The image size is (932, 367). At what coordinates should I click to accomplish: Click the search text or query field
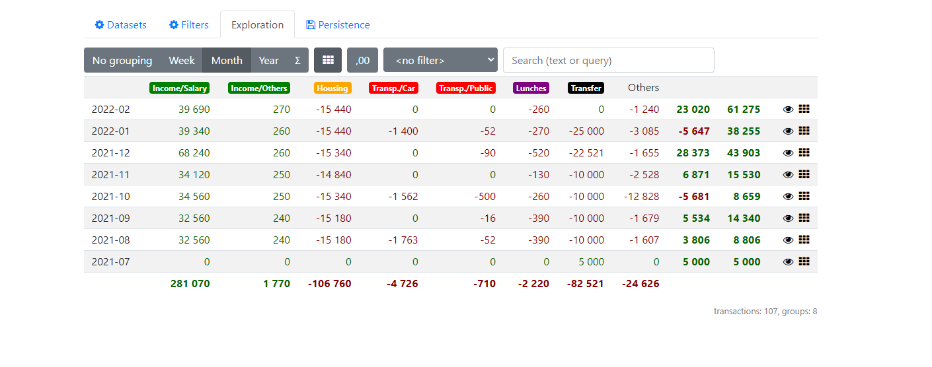[608, 60]
